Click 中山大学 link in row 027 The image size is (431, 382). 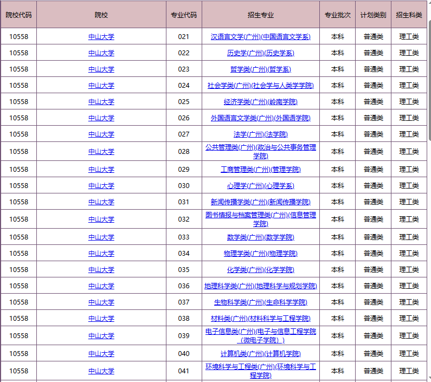point(101,134)
